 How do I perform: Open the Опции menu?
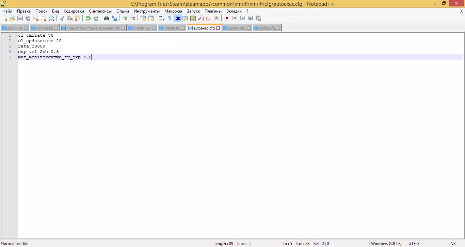pyautogui.click(x=123, y=11)
